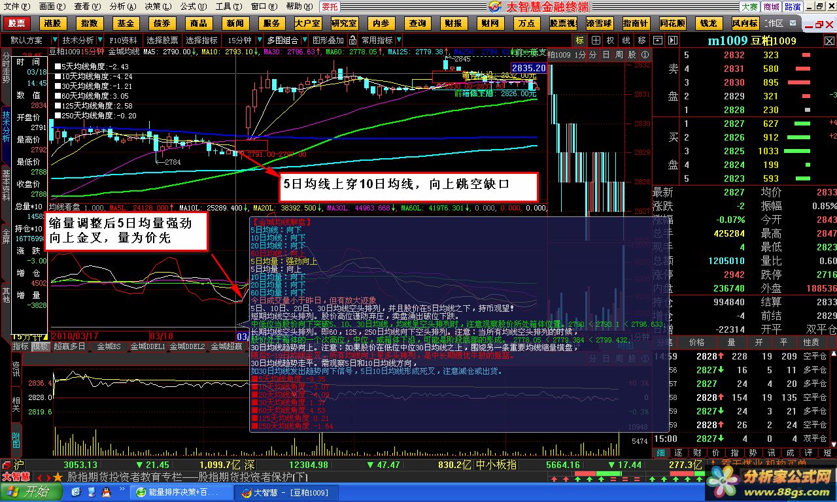Image resolution: width=837 pixels, height=502 pixels.
Task: Click the 港股 toolbar button
Action: 53,24
